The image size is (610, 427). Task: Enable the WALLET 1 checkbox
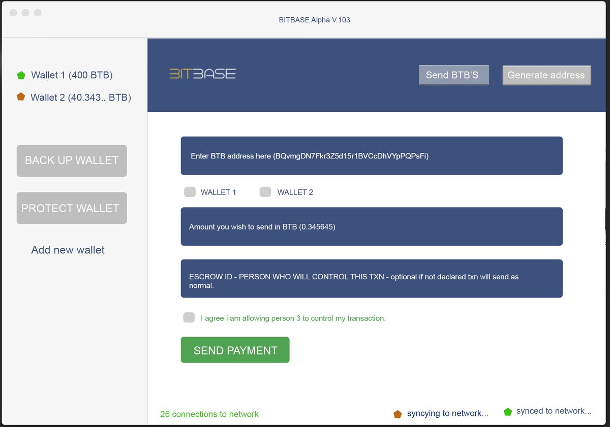(x=190, y=192)
